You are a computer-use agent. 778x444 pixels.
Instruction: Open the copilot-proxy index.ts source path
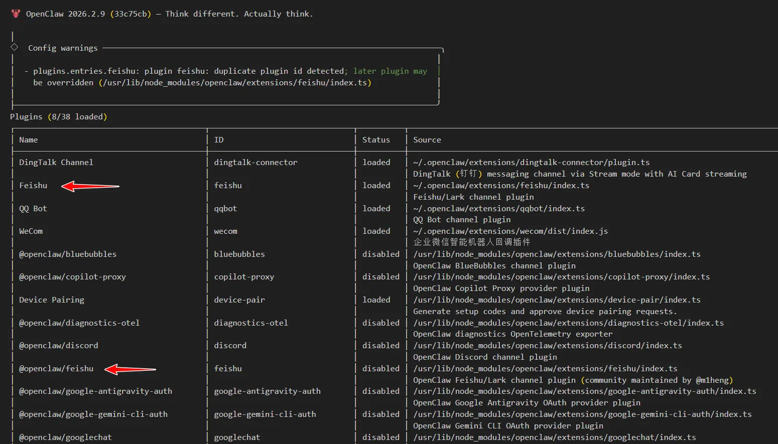(x=561, y=277)
